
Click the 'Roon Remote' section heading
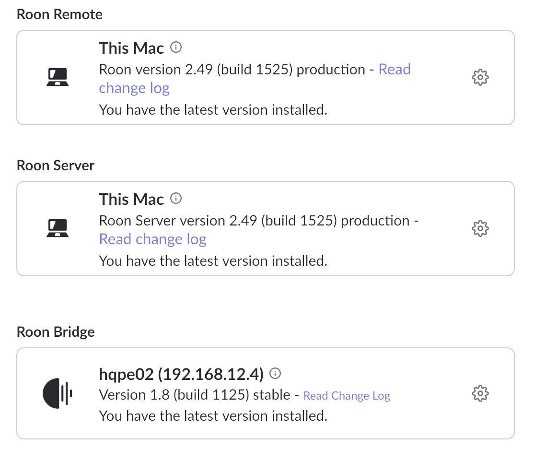click(59, 14)
